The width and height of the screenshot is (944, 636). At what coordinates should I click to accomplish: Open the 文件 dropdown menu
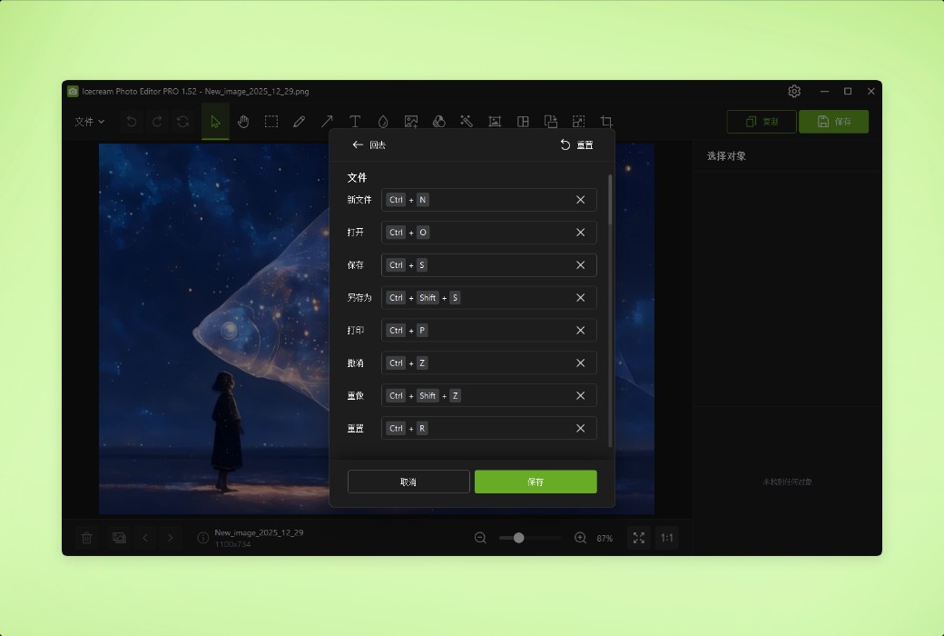tap(90, 121)
